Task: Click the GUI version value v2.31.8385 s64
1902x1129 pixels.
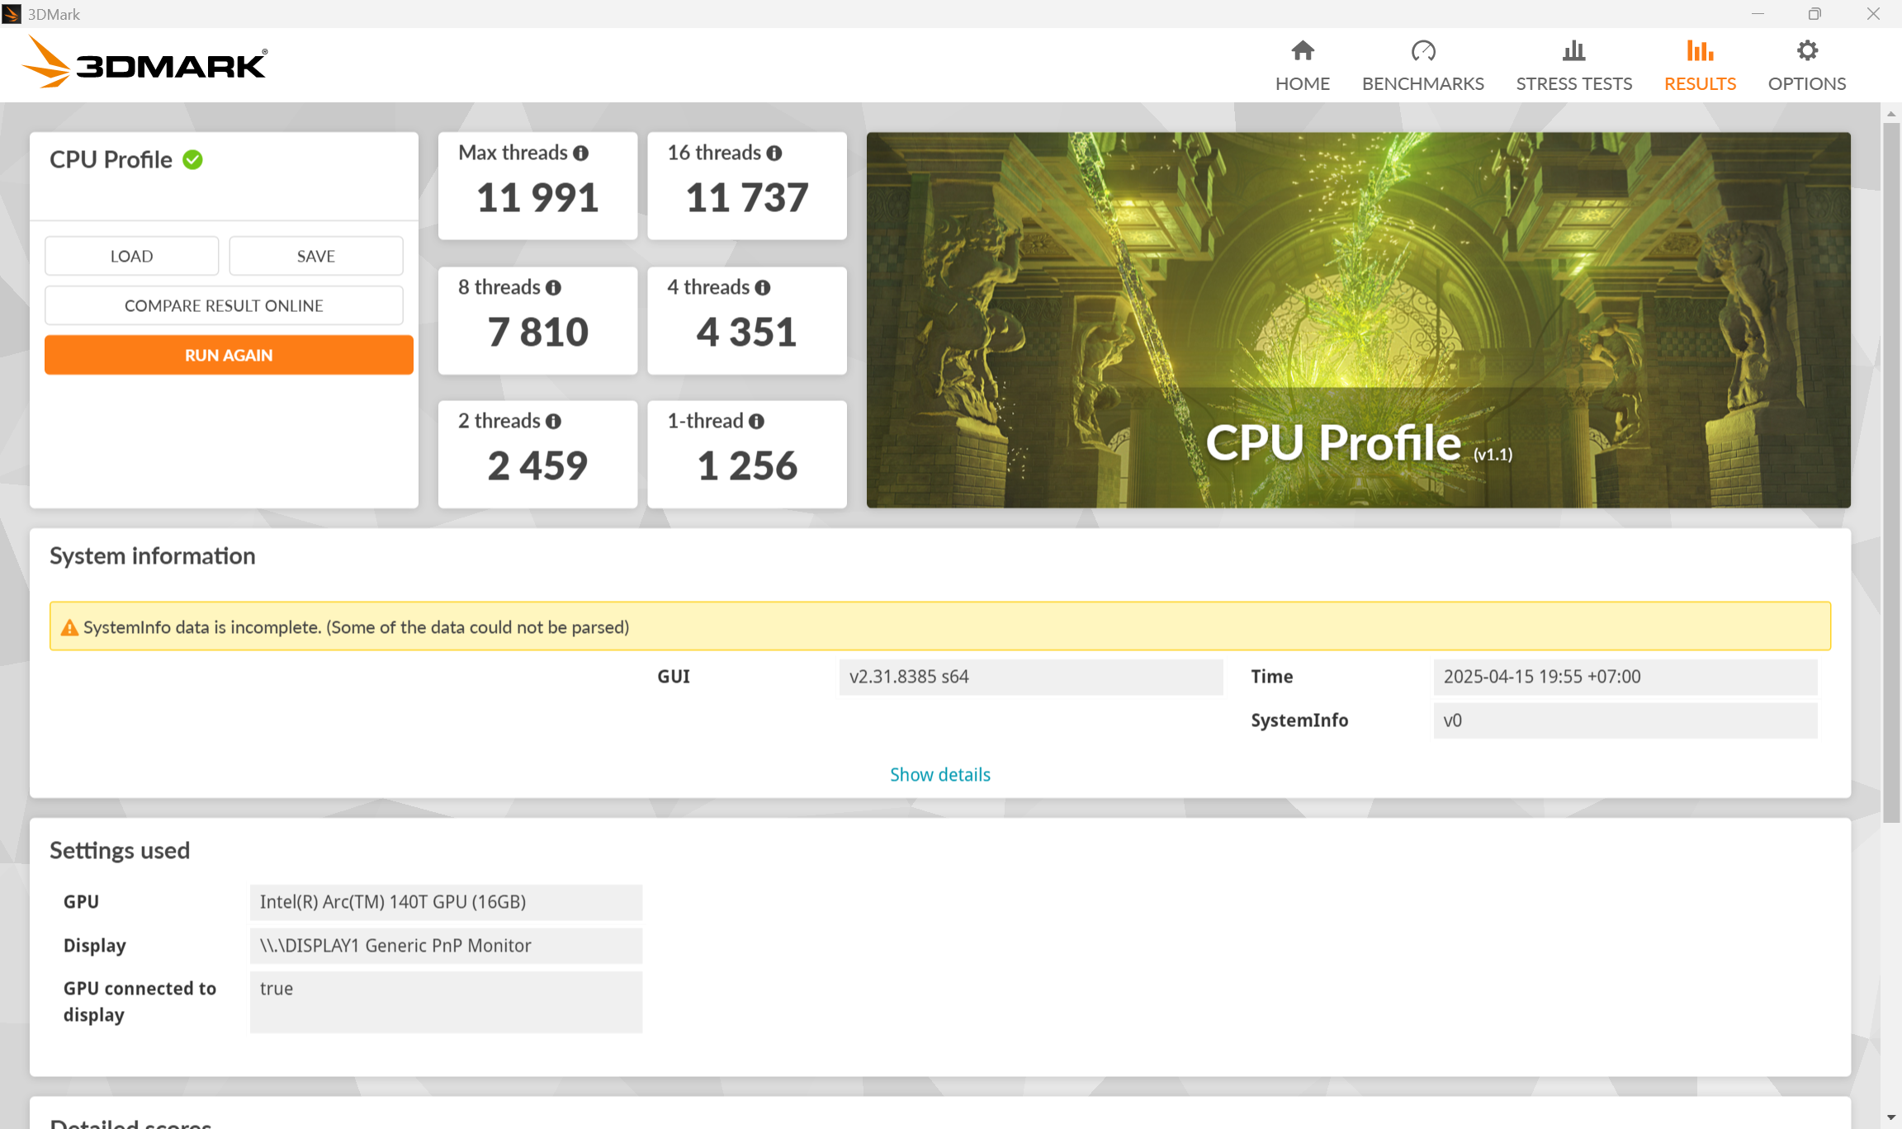Action: [1031, 677]
